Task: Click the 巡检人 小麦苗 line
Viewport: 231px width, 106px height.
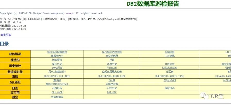Action: point(69,19)
